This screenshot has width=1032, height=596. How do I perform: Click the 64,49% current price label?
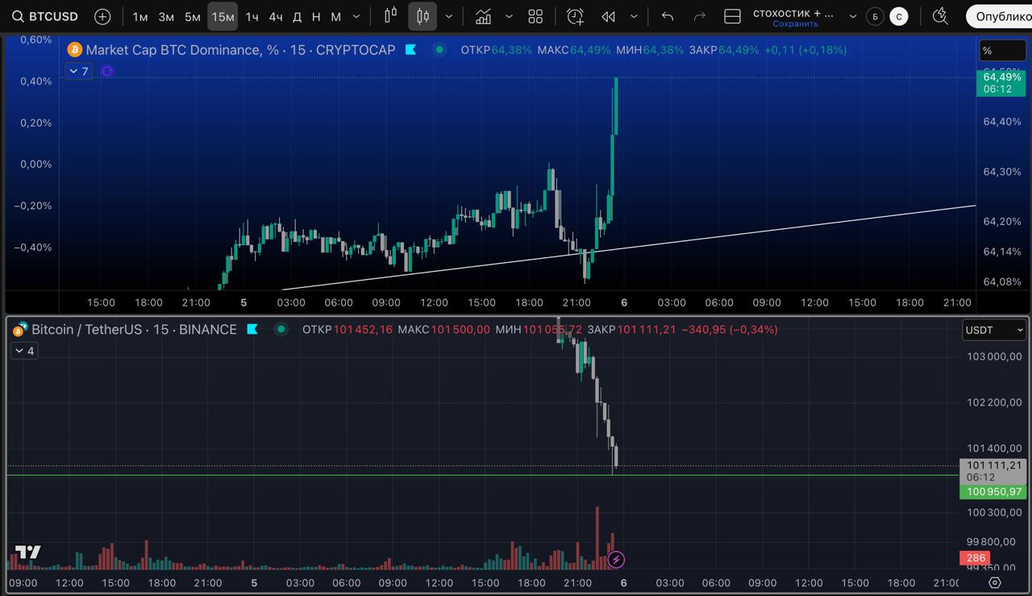(1001, 83)
